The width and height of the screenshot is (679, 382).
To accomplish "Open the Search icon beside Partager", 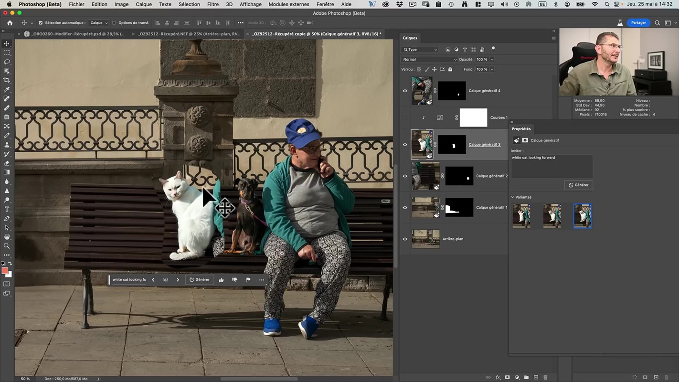I will click(658, 23).
